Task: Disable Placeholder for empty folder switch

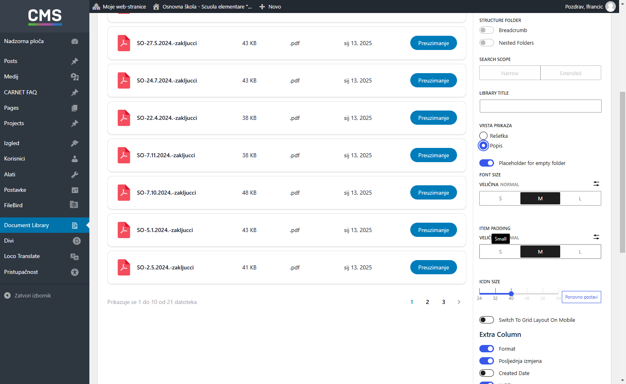Action: (487, 163)
